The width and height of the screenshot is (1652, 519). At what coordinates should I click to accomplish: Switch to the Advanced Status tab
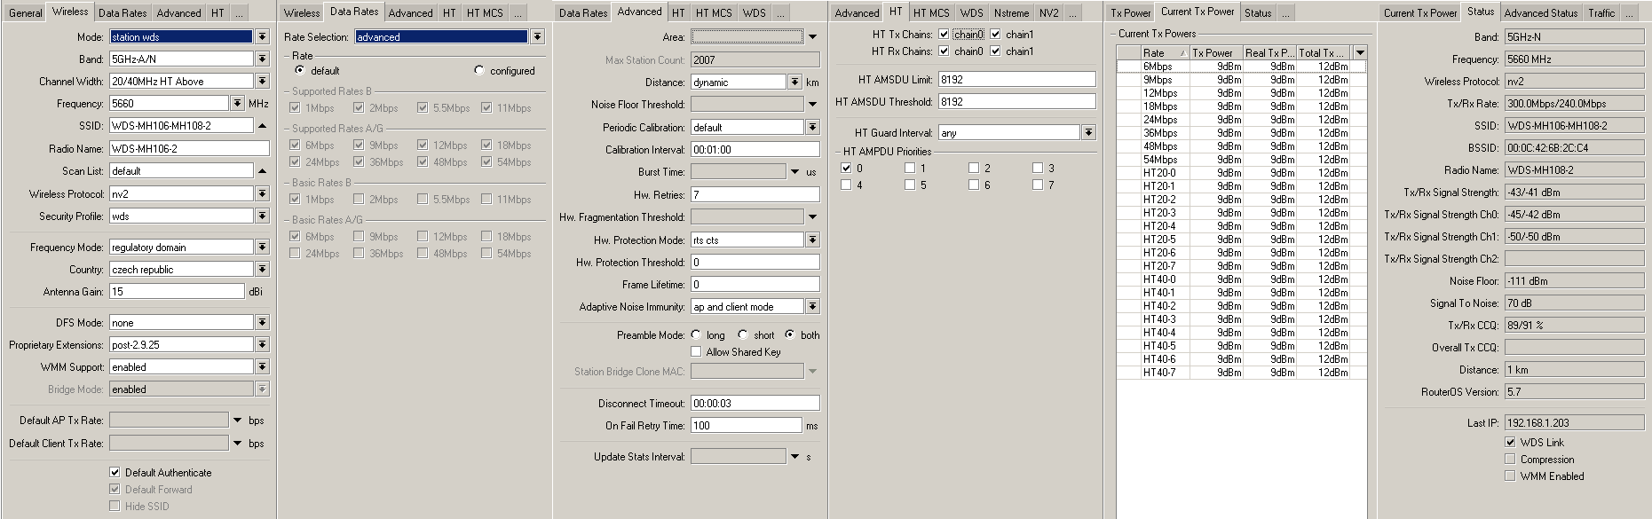[1540, 12]
